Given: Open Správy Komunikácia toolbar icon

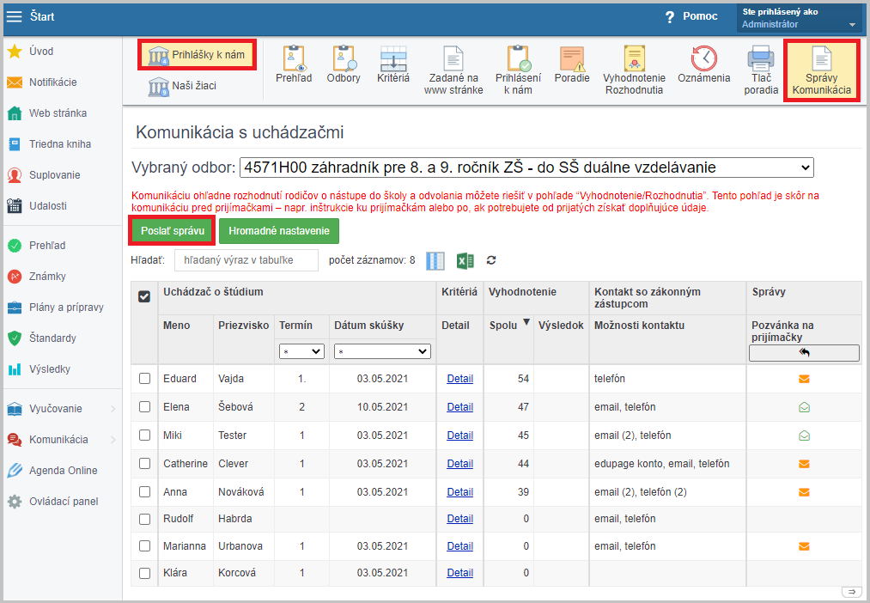Looking at the screenshot, I should click(x=821, y=70).
